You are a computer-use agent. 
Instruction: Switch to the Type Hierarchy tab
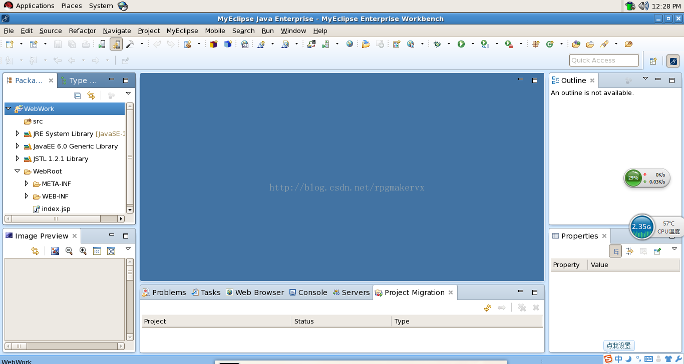(x=79, y=80)
